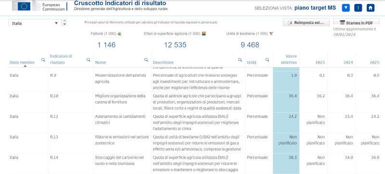
Task: Click the 2025 column header
Action: (x=374, y=62)
